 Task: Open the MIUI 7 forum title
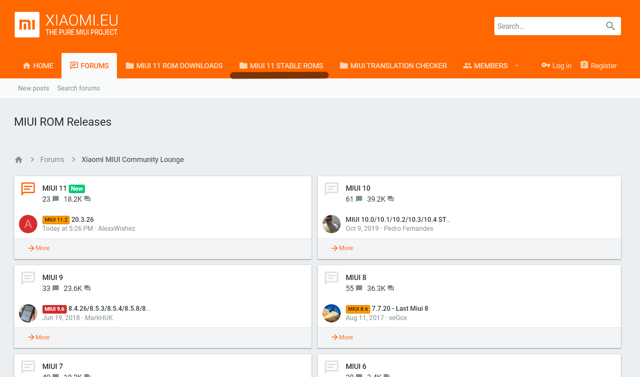tap(53, 366)
